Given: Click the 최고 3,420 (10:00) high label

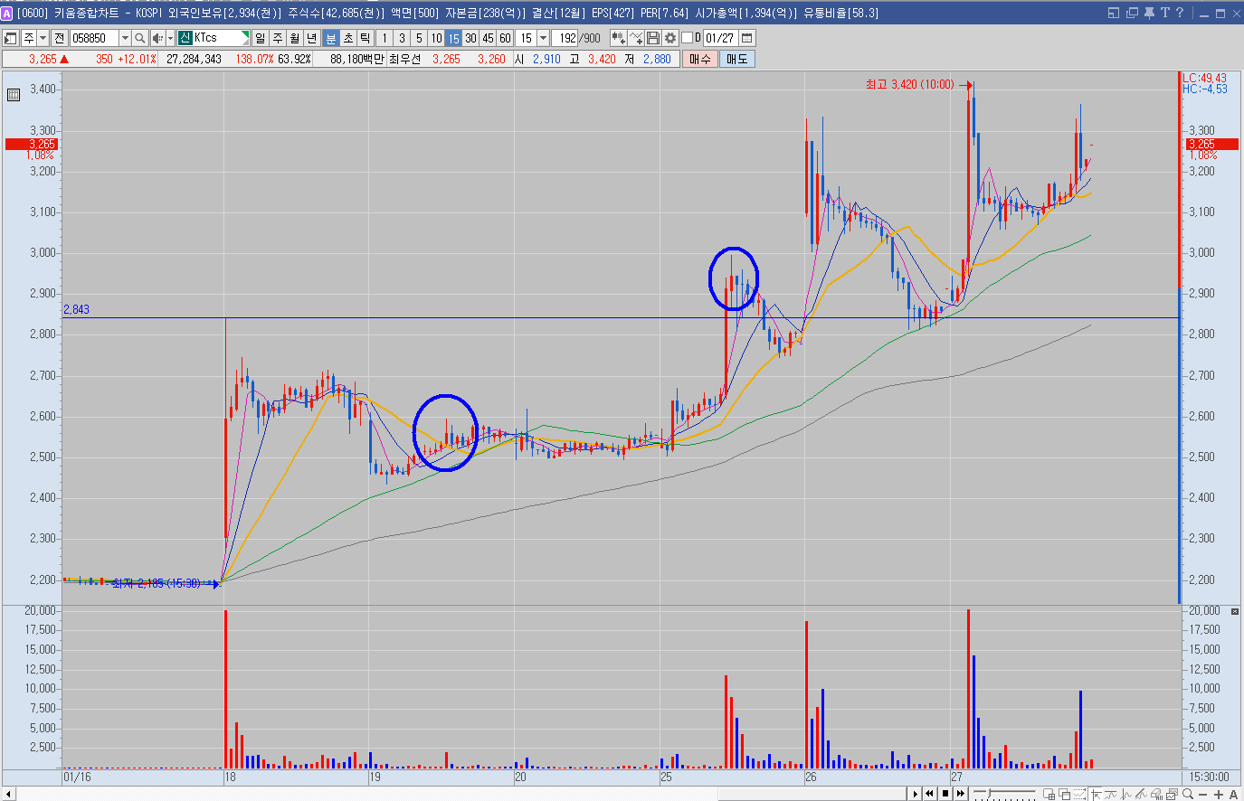Looking at the screenshot, I should pyautogui.click(x=909, y=84).
